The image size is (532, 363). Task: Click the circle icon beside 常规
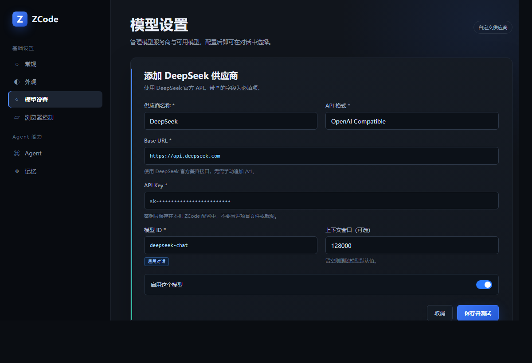(17, 64)
